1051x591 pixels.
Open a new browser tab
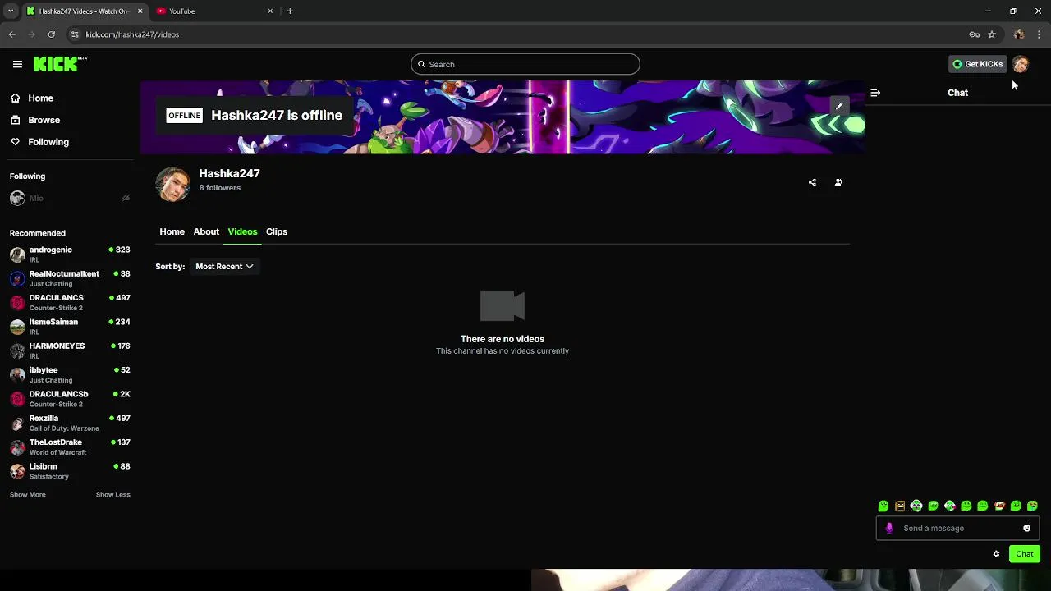point(290,11)
